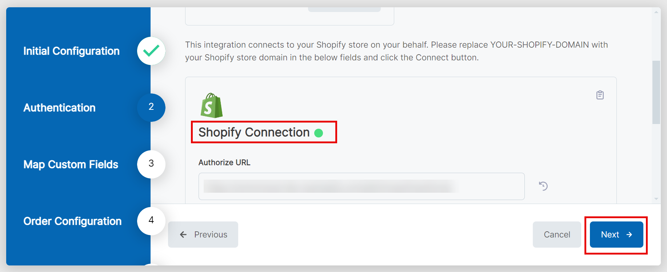This screenshot has width=667, height=272.
Task: Select the step 2 circle
Action: 151,108
